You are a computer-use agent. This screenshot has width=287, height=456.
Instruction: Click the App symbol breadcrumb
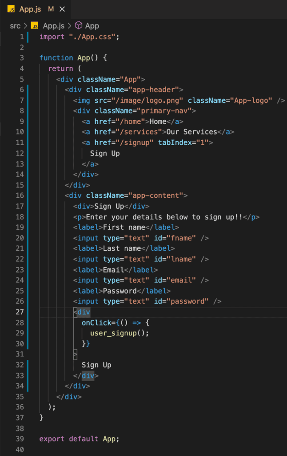[92, 26]
